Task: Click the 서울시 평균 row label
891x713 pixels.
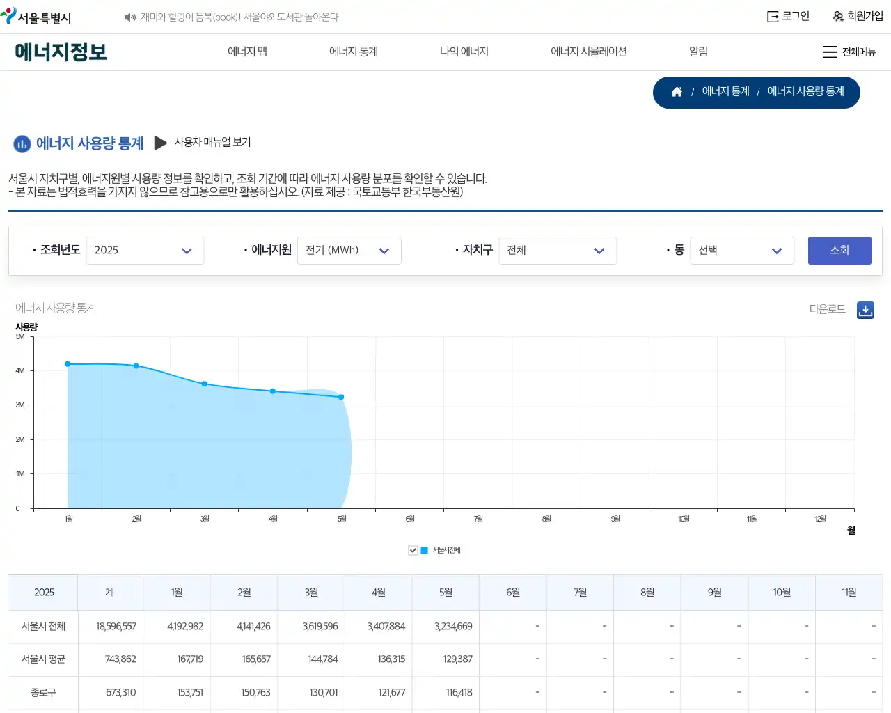Action: [x=43, y=659]
